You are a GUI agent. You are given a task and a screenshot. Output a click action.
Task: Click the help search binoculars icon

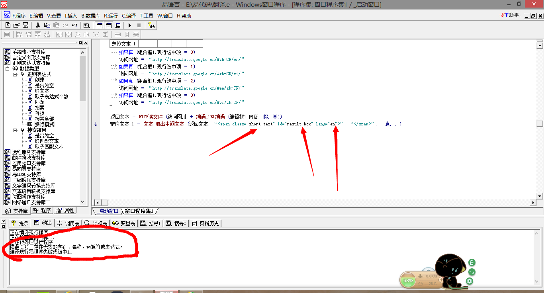coord(151,25)
